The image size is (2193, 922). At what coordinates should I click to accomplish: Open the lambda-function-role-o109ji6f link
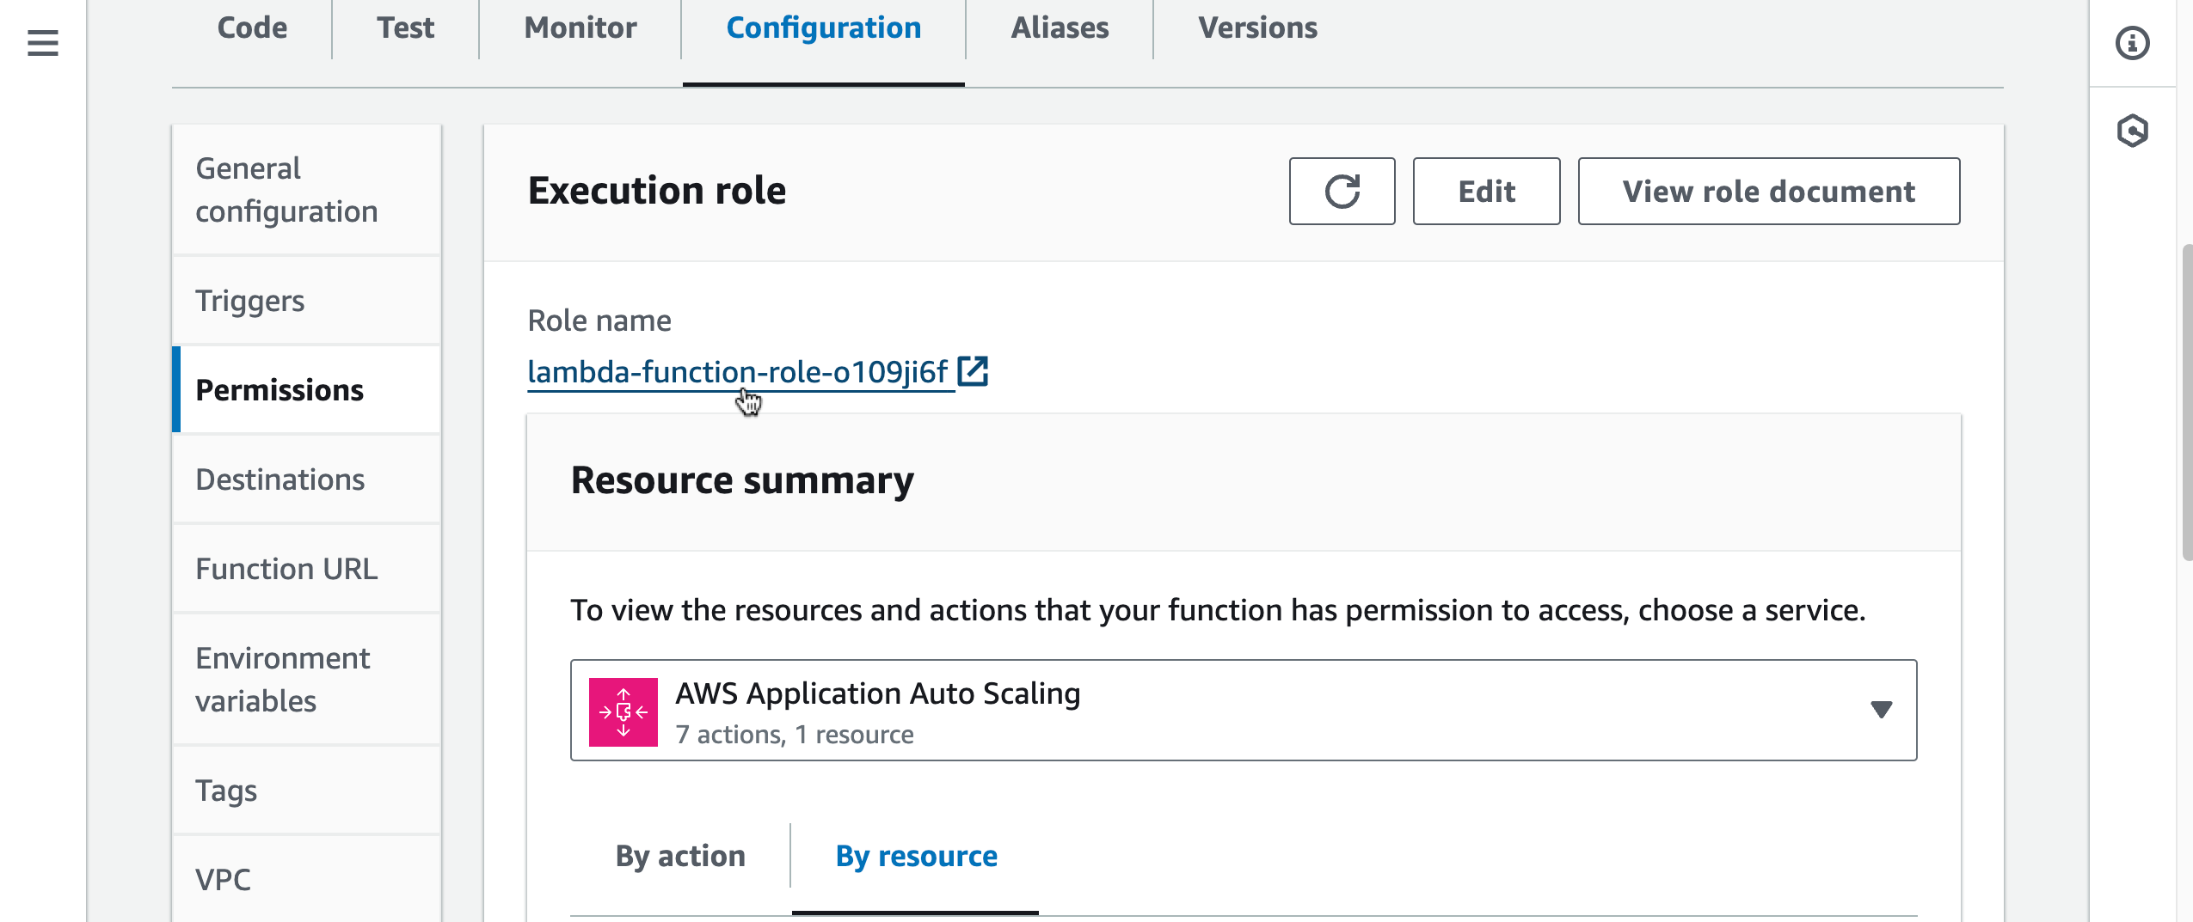tap(737, 372)
